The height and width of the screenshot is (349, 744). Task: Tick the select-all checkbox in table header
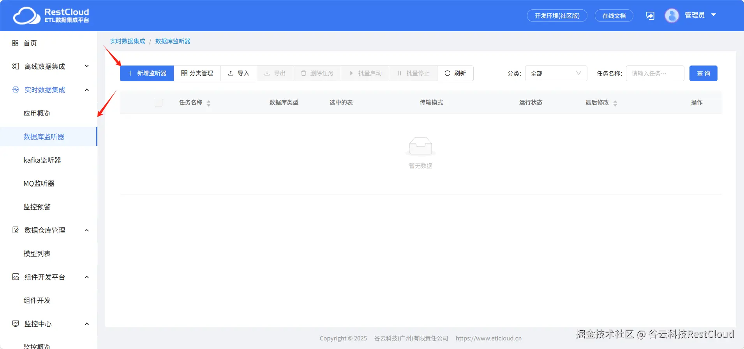(159, 103)
